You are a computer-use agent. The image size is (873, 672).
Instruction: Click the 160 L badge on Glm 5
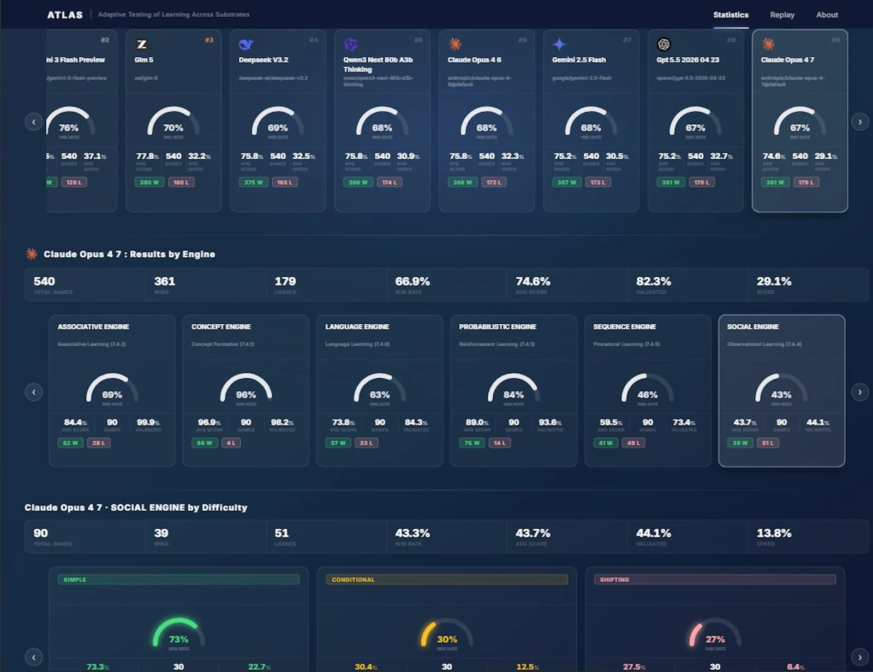point(181,182)
